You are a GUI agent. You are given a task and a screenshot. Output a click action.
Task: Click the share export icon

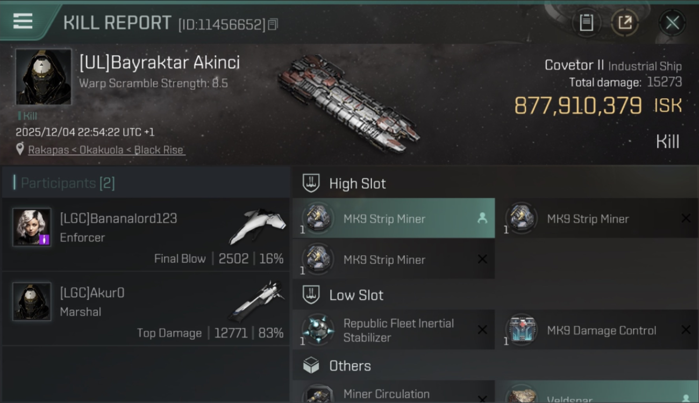(625, 23)
